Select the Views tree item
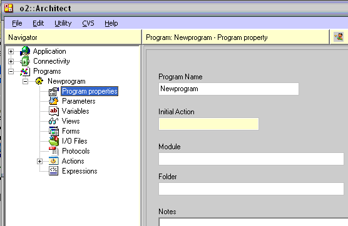Viewport: 348px width, 226px height. (71, 121)
